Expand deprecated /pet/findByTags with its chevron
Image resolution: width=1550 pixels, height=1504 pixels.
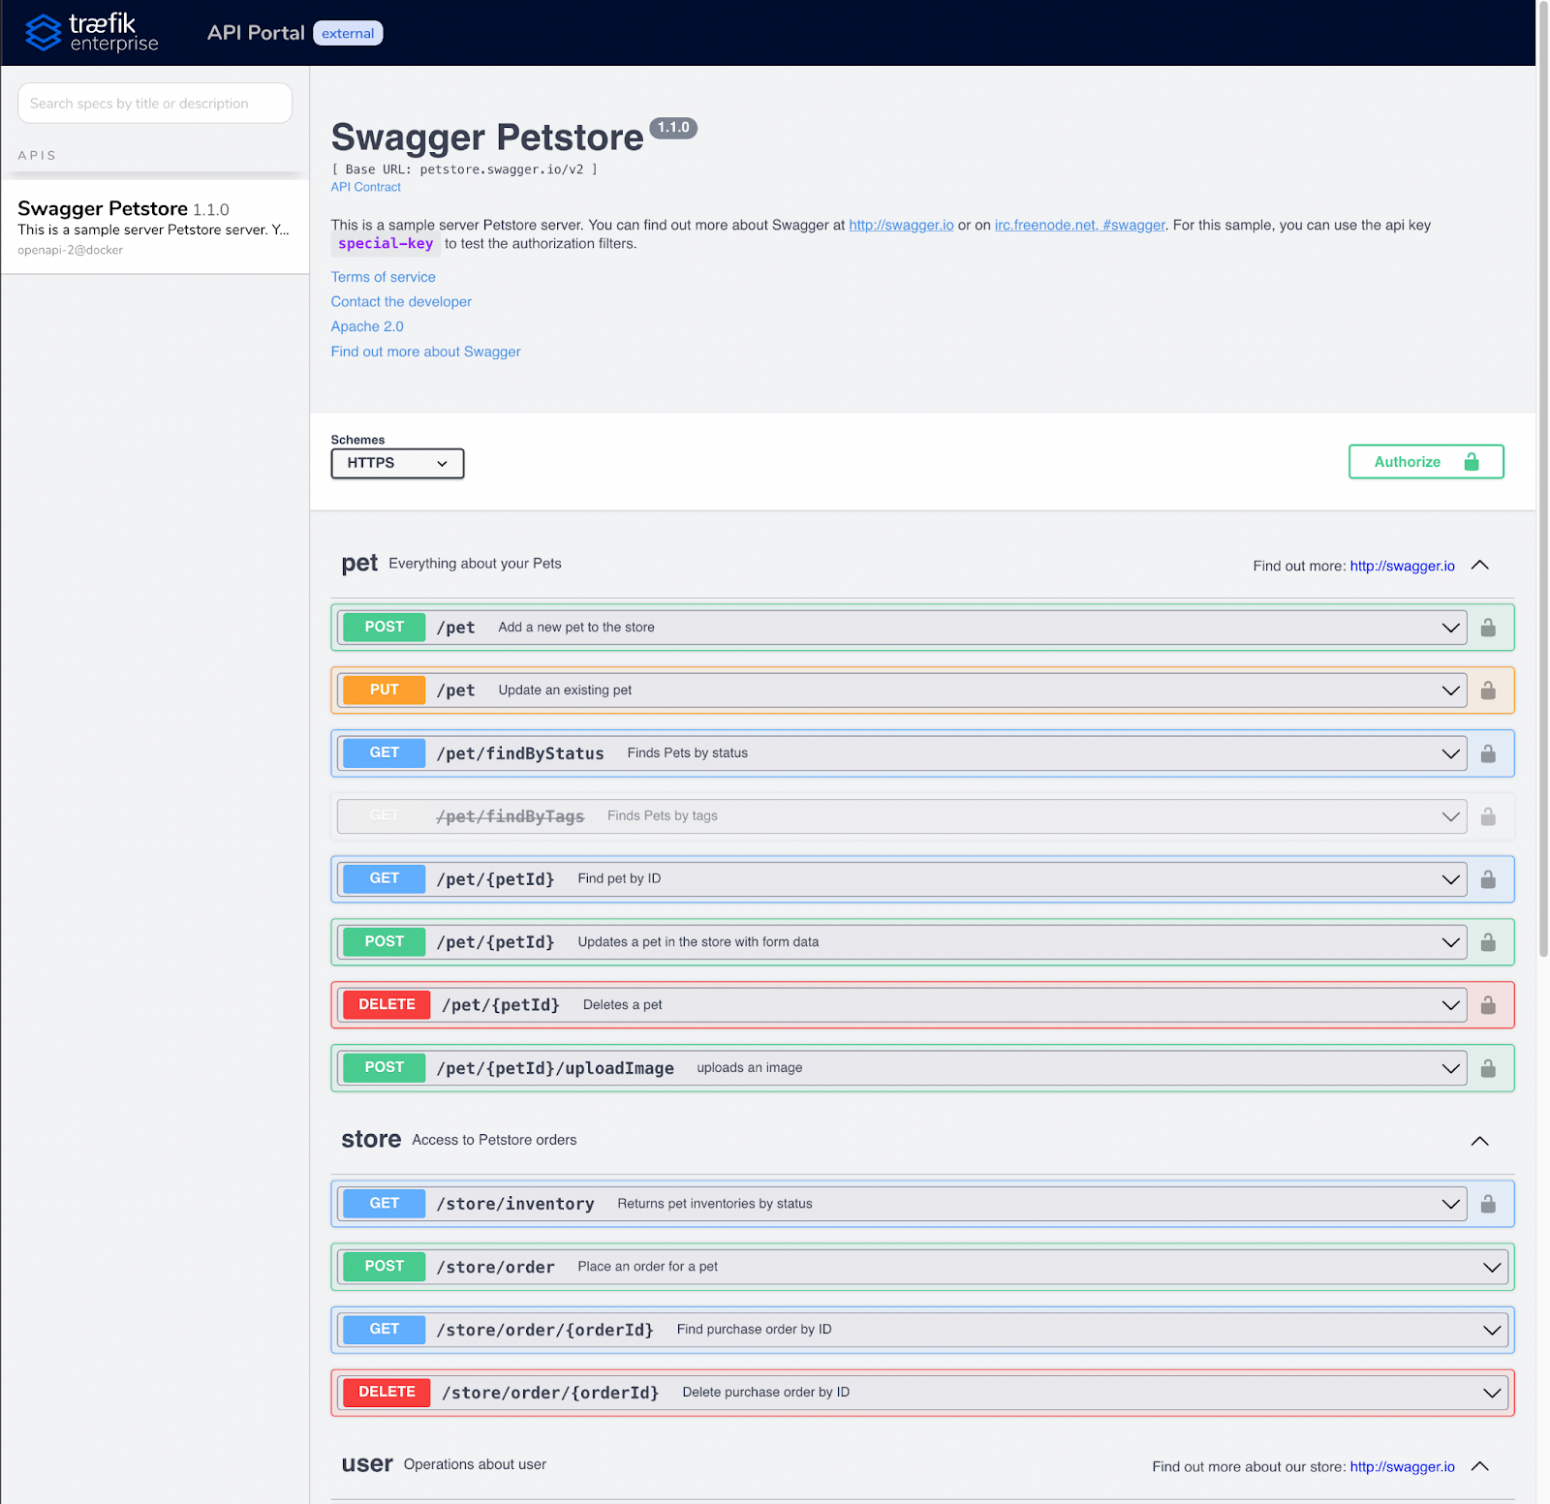point(1450,816)
